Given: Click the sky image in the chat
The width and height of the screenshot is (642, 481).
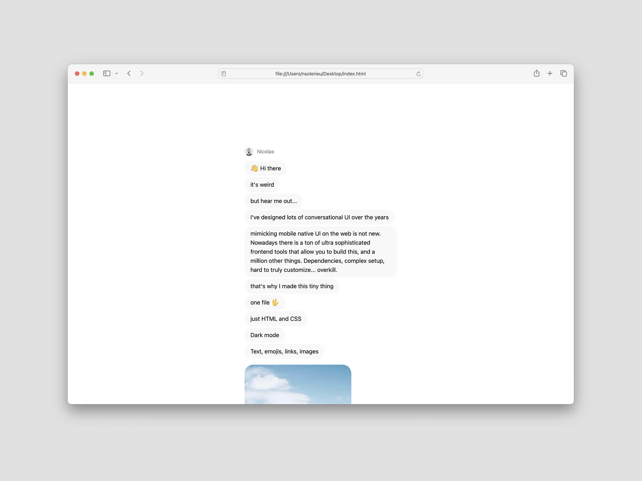Looking at the screenshot, I should 298,385.
